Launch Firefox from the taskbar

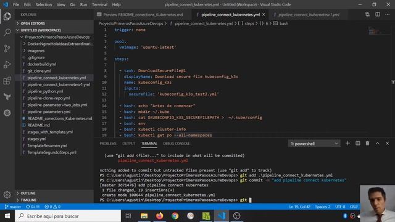(x=159, y=216)
